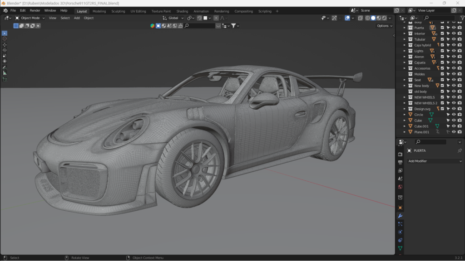Toggle X-ray view
Image resolution: width=465 pixels, height=261 pixels.
(360, 18)
